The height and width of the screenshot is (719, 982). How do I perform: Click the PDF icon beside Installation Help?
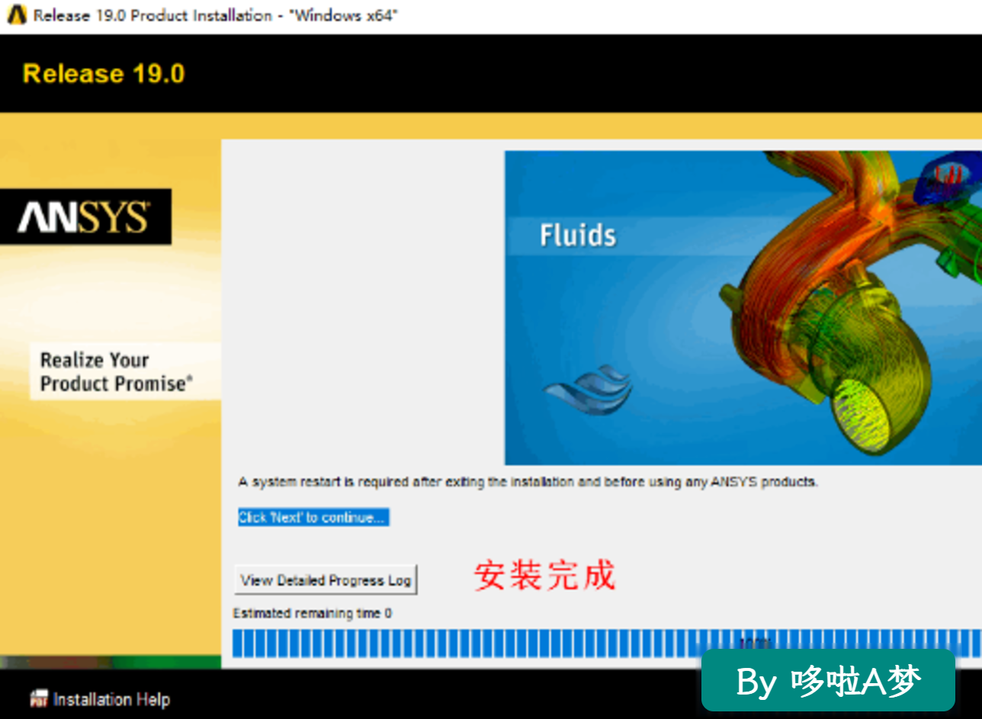point(39,699)
